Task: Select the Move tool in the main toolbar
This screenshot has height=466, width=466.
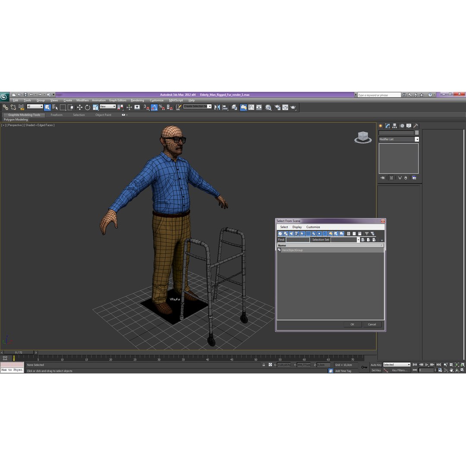Action: point(80,107)
